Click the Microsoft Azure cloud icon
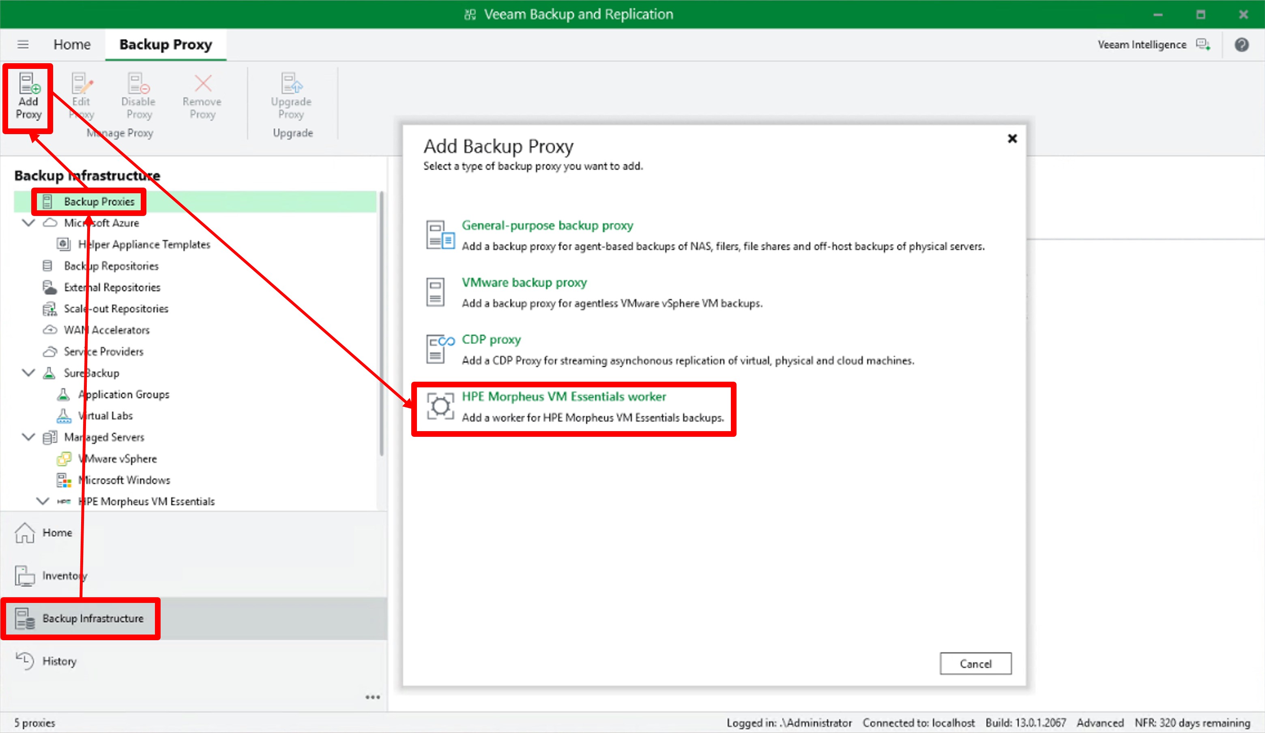The width and height of the screenshot is (1265, 733). [50, 222]
